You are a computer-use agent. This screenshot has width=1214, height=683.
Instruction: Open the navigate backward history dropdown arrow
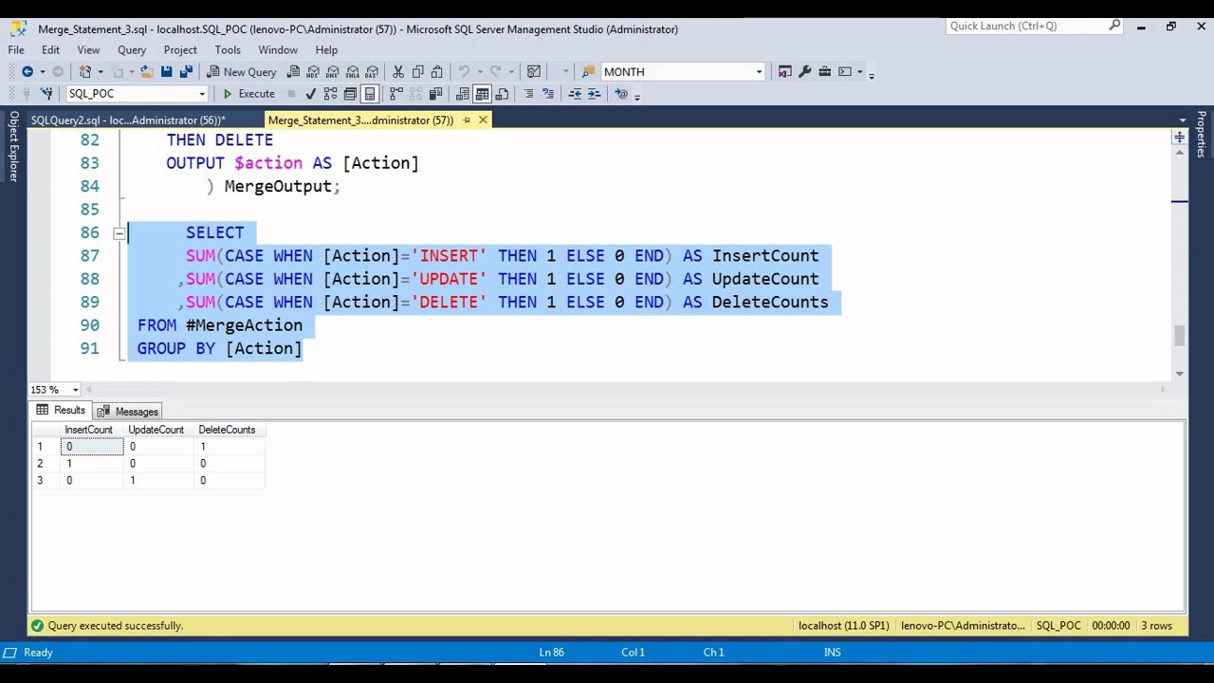pos(43,71)
